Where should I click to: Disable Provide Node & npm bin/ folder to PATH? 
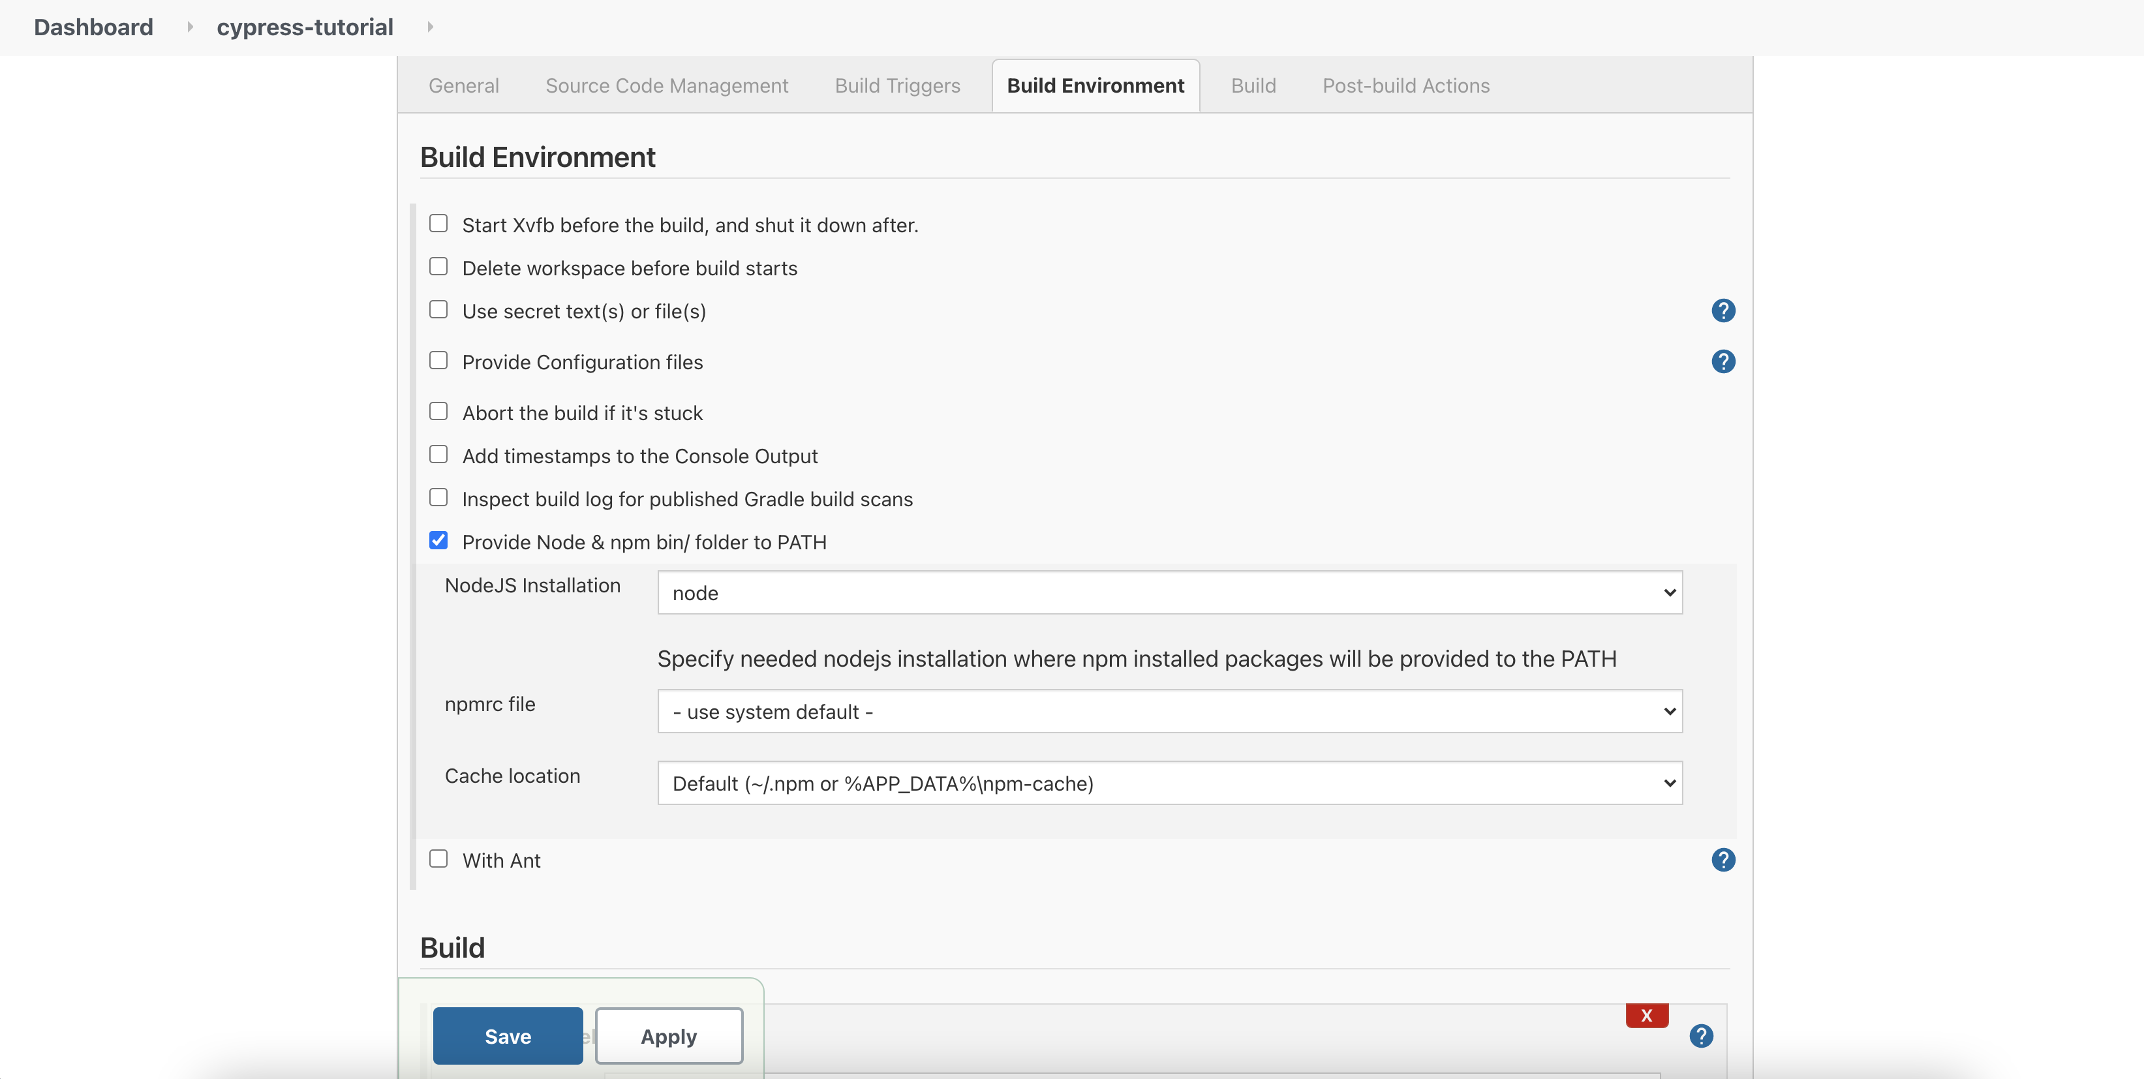(438, 540)
